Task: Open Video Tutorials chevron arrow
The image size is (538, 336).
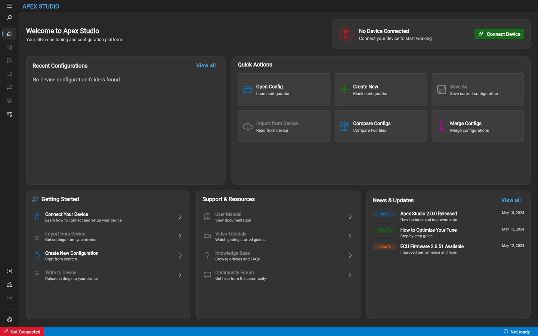Action: [350, 236]
